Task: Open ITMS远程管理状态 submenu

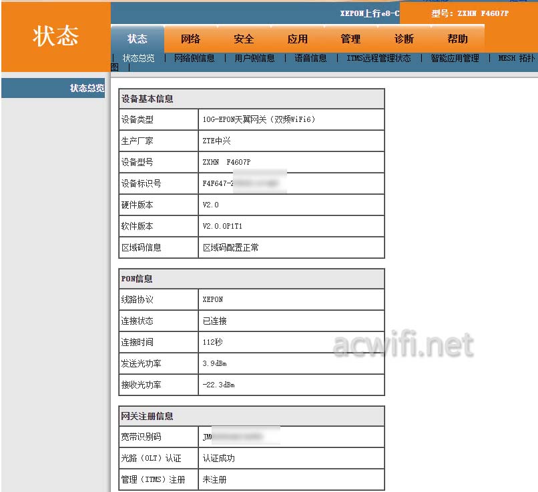Action: [x=378, y=58]
